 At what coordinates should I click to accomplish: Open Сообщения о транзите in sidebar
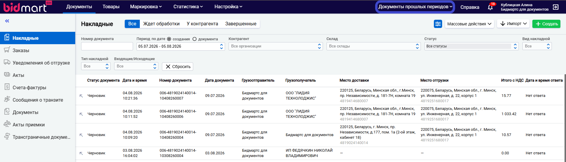(37, 100)
